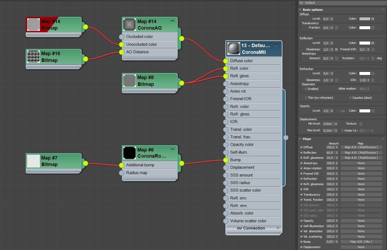The width and height of the screenshot is (387, 250).
Task: Click the Map #8 Bitmap output socket
Action: pos(182,83)
